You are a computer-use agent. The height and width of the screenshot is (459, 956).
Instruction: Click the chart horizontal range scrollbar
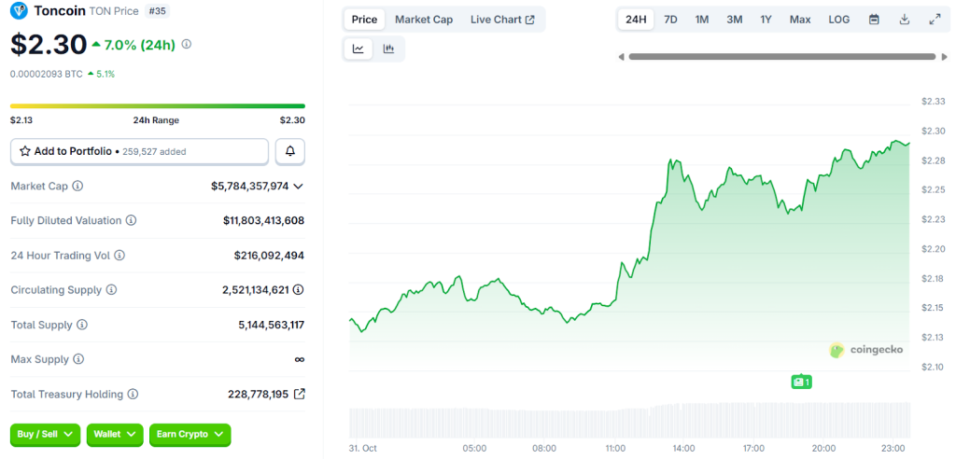(780, 57)
